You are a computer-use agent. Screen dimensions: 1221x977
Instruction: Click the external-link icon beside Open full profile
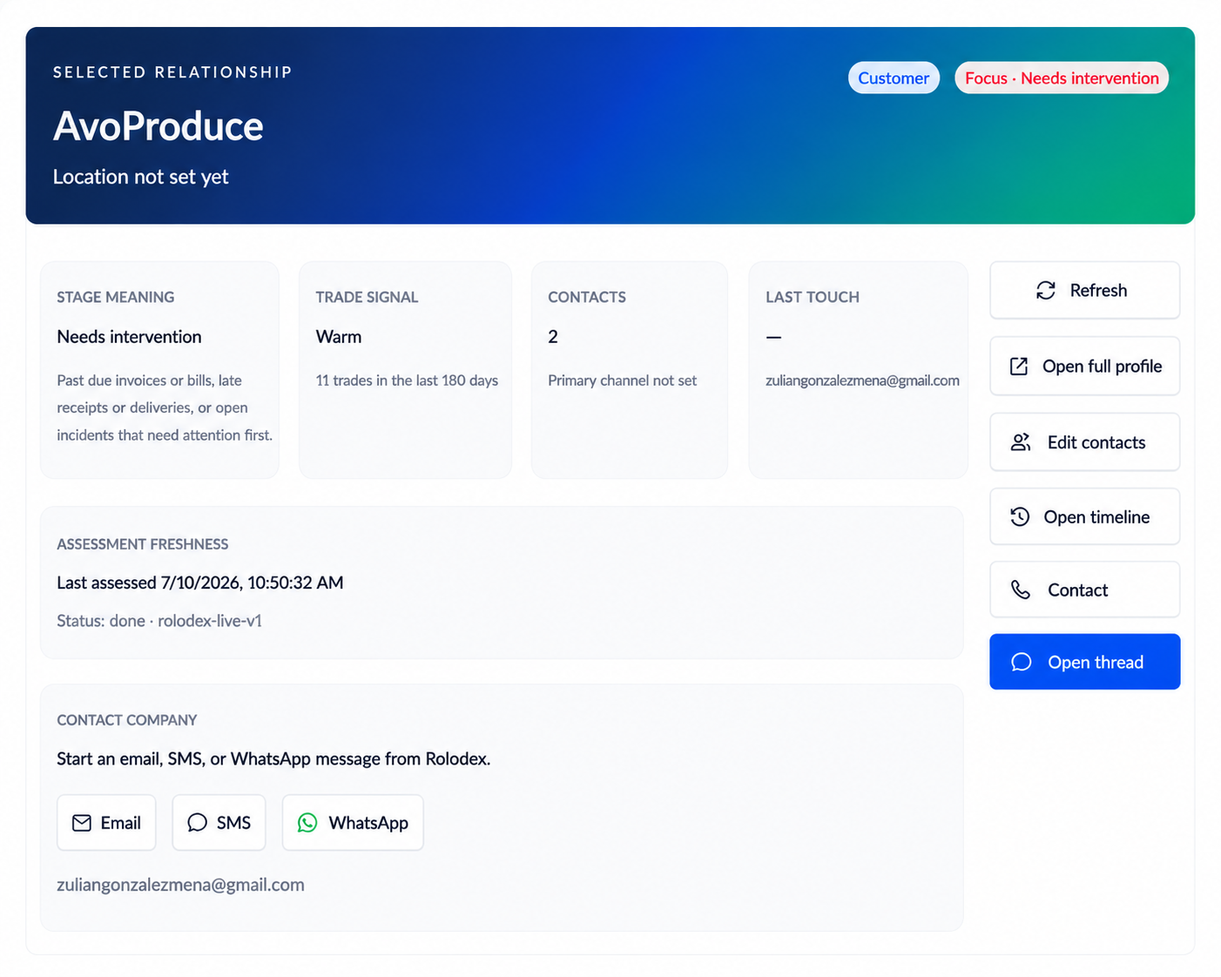click(1019, 367)
